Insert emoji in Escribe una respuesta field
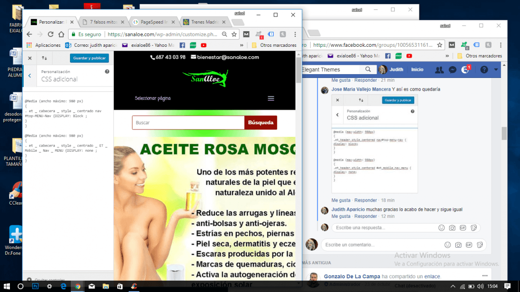The image size is (520, 292). [442, 228]
